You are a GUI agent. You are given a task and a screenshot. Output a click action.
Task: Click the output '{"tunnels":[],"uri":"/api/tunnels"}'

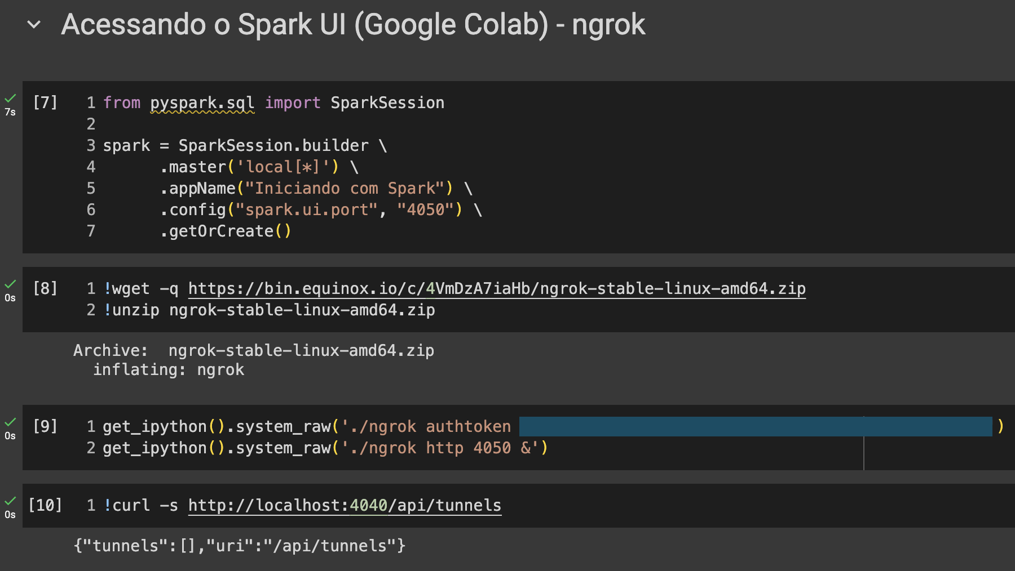pos(240,546)
